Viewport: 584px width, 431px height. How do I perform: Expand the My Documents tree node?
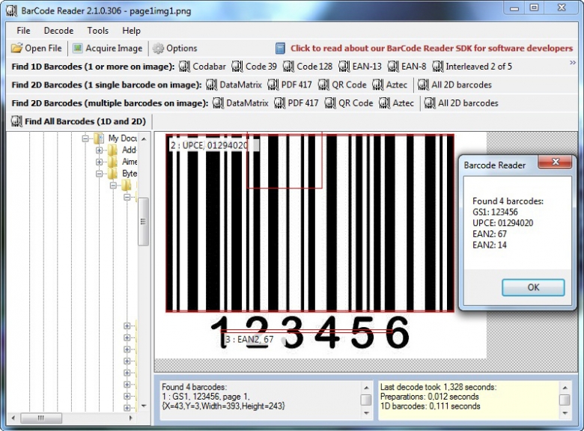coord(87,138)
